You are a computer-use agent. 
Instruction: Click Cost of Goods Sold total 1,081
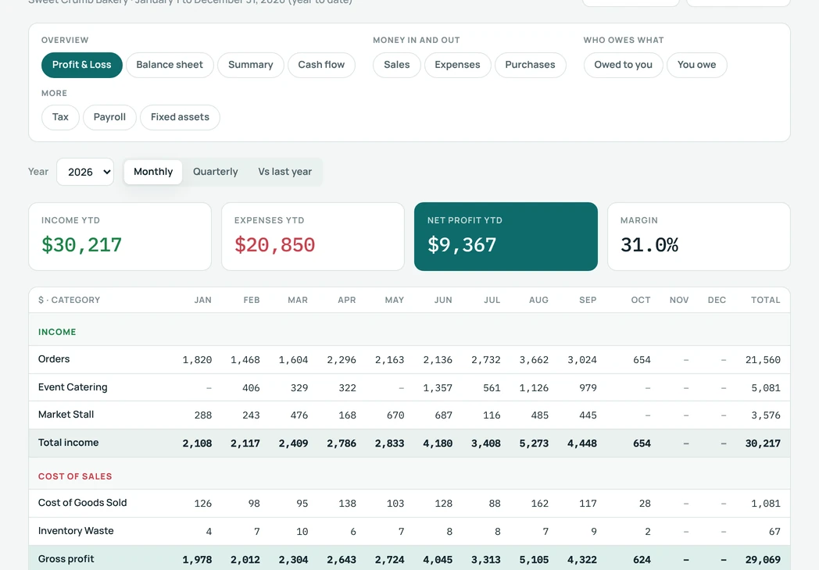(766, 504)
